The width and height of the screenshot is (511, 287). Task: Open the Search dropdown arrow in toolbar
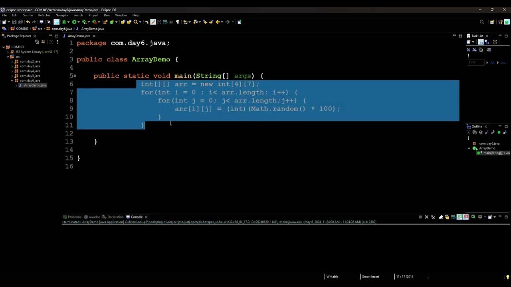(140, 22)
